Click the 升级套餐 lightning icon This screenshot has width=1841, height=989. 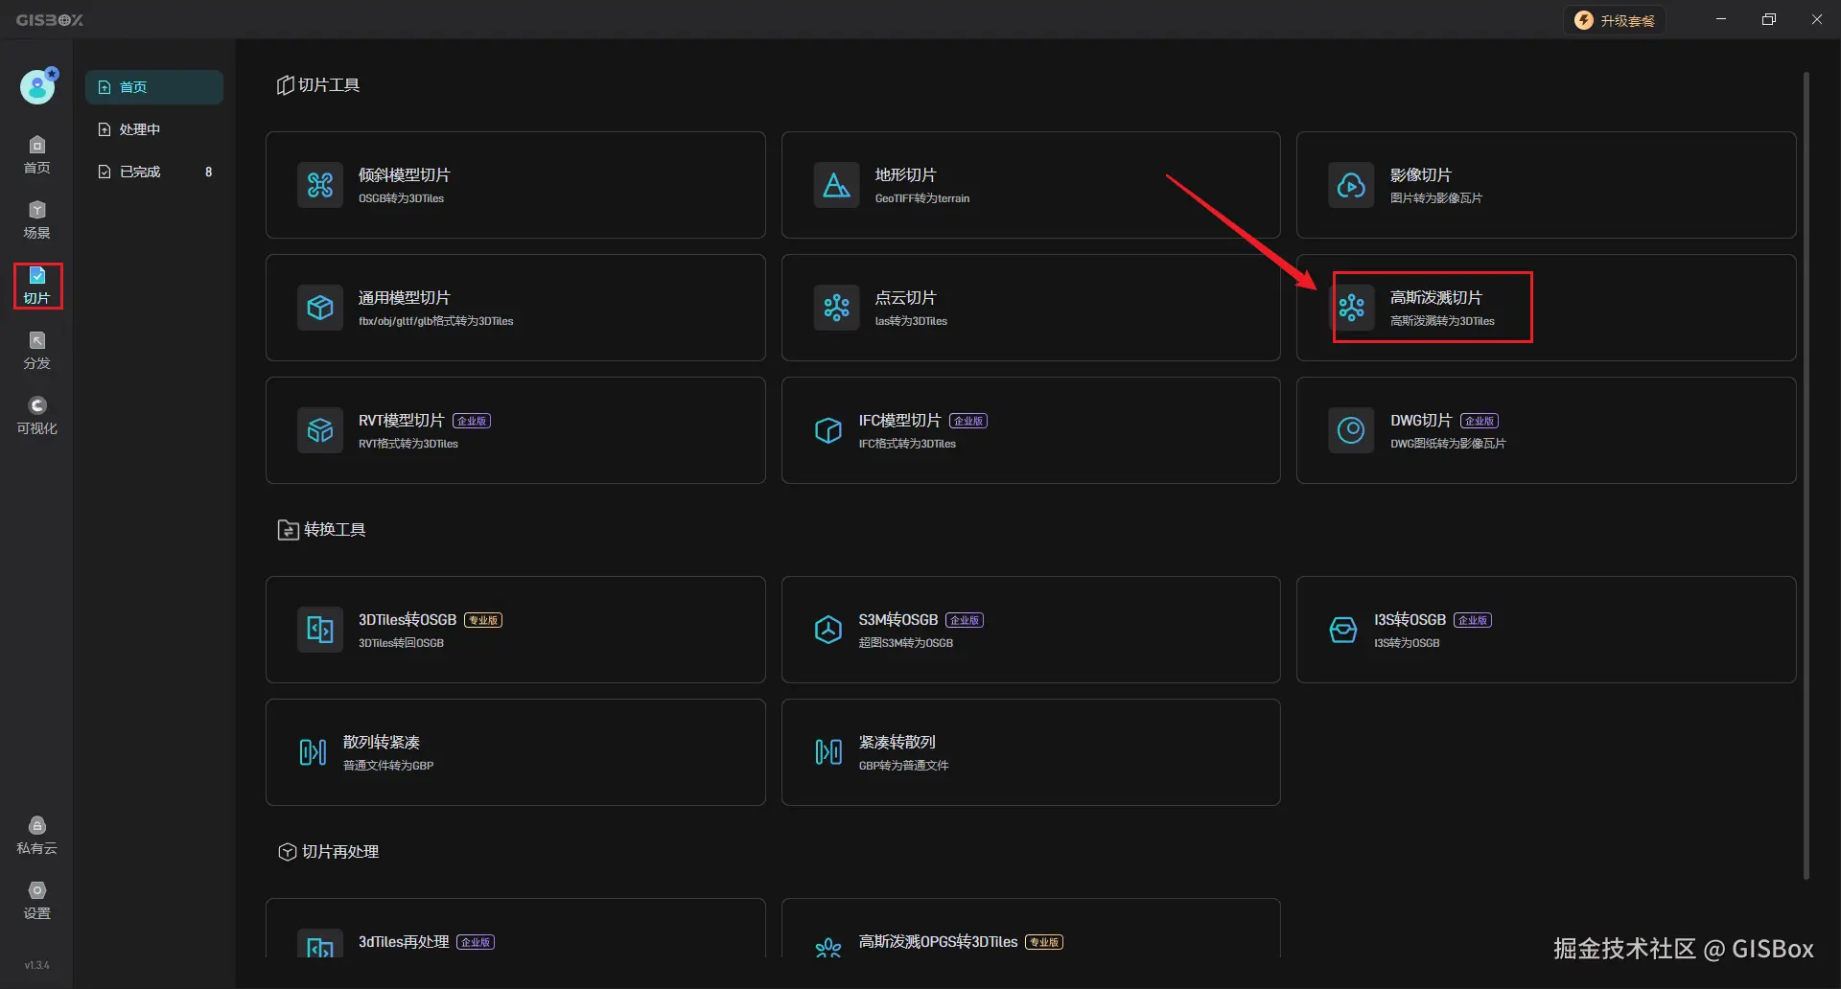(1584, 20)
